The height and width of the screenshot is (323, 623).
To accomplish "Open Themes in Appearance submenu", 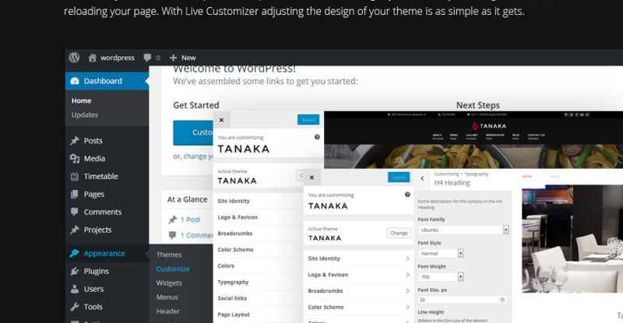I will tap(169, 255).
